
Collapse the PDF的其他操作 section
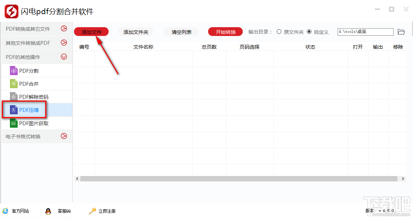click(x=37, y=57)
